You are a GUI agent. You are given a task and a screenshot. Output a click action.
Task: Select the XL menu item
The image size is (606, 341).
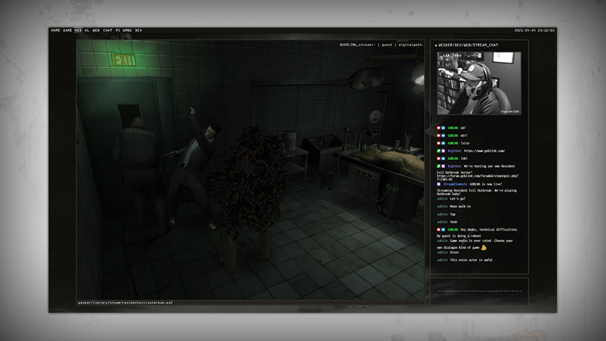tap(87, 30)
